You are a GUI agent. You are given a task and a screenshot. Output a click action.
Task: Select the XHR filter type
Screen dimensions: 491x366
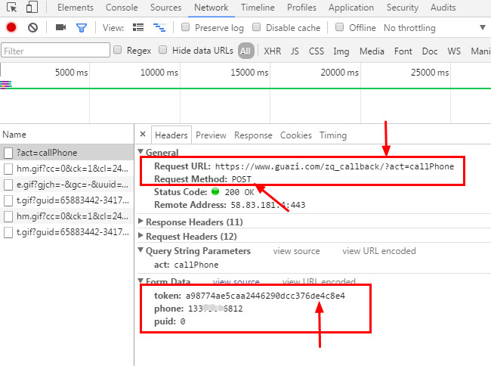pyautogui.click(x=272, y=51)
